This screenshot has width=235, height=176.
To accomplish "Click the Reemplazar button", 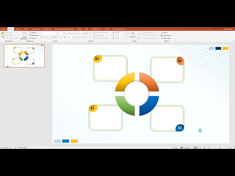I will click(x=167, y=35).
